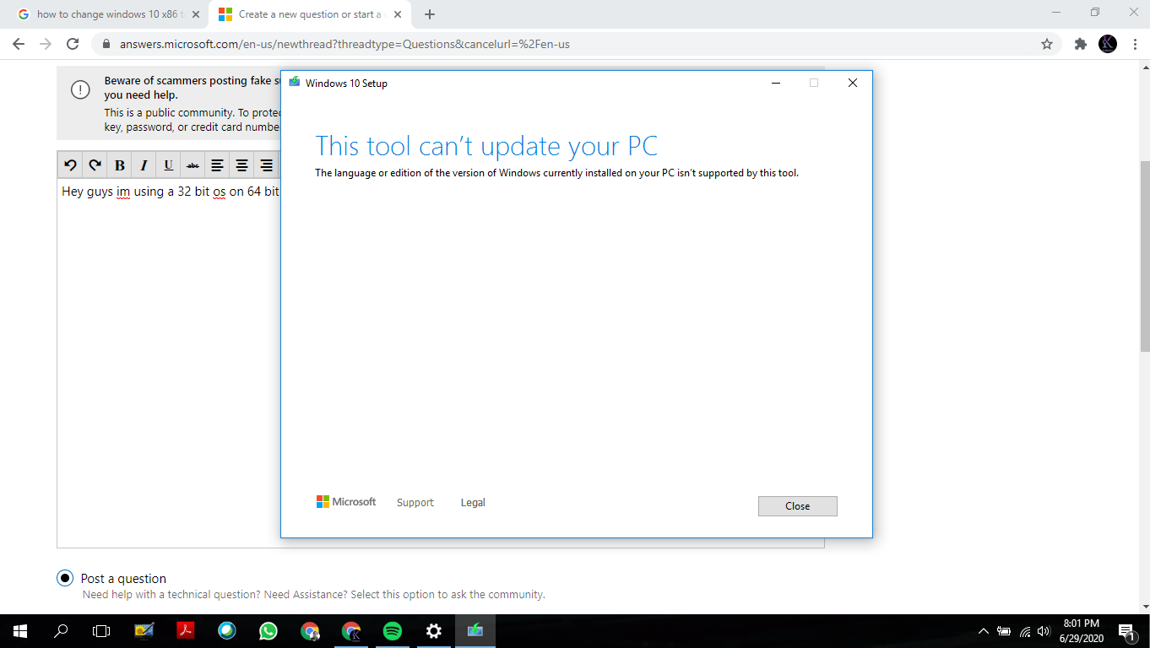The height and width of the screenshot is (648, 1150).
Task: Minimize the Windows 10 Setup window
Action: pyautogui.click(x=775, y=83)
